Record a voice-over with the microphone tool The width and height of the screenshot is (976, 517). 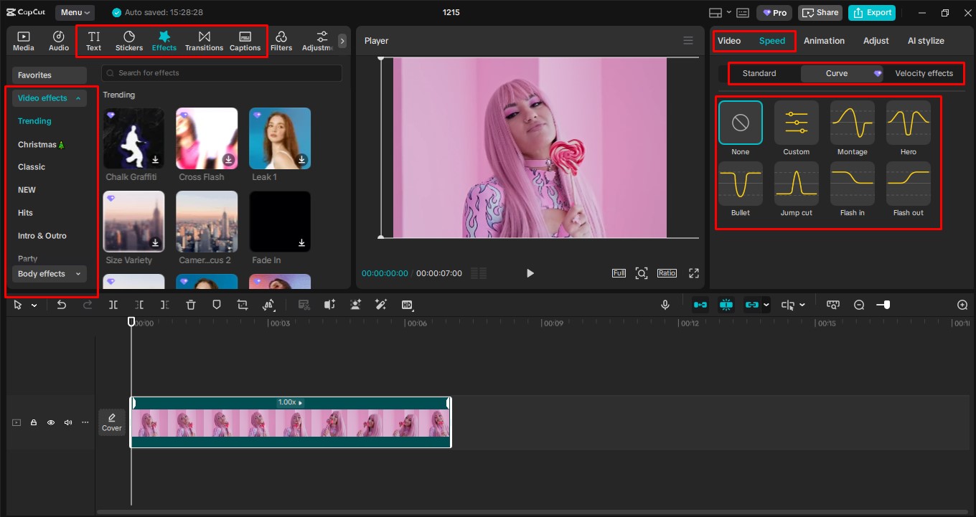(665, 305)
